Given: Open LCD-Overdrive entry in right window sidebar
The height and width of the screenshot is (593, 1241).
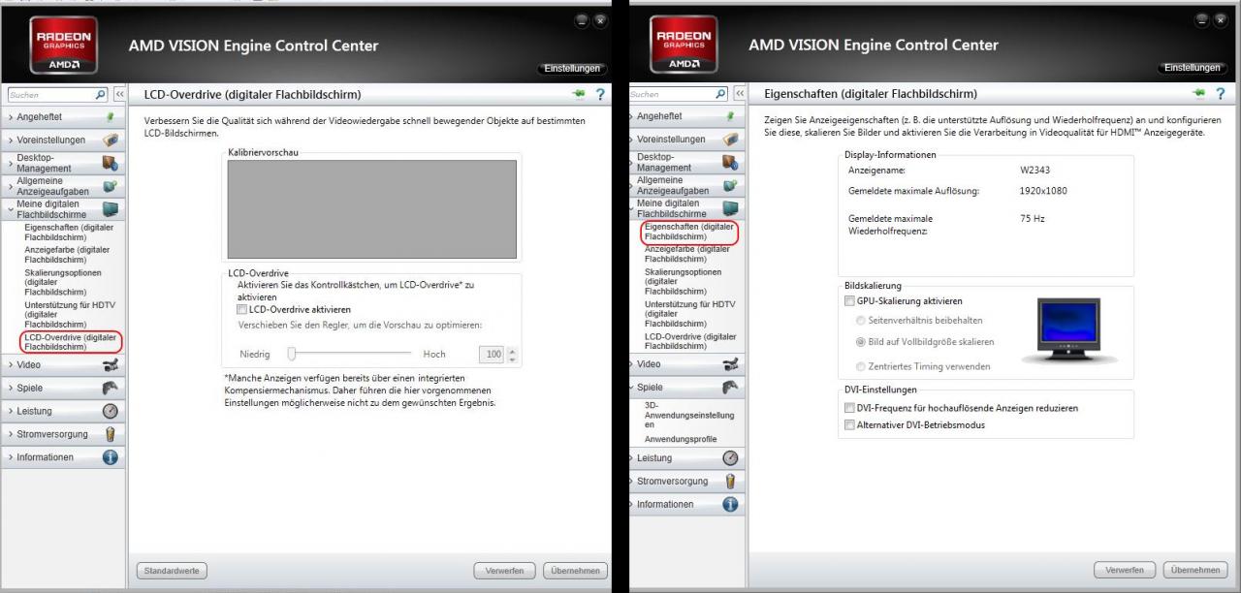Looking at the screenshot, I should 689,341.
